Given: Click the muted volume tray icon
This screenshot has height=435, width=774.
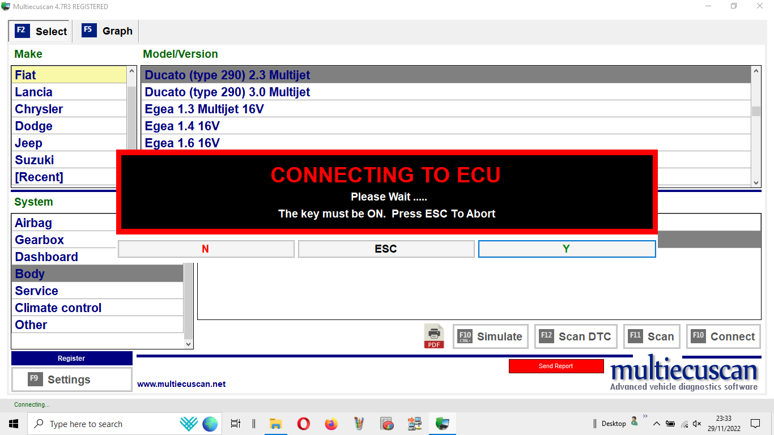Looking at the screenshot, I should click(697, 424).
